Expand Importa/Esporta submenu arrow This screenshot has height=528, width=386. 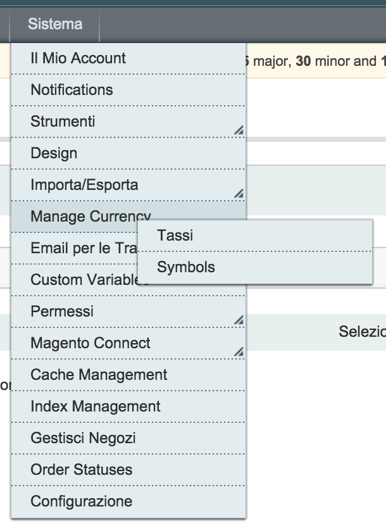pos(238,194)
